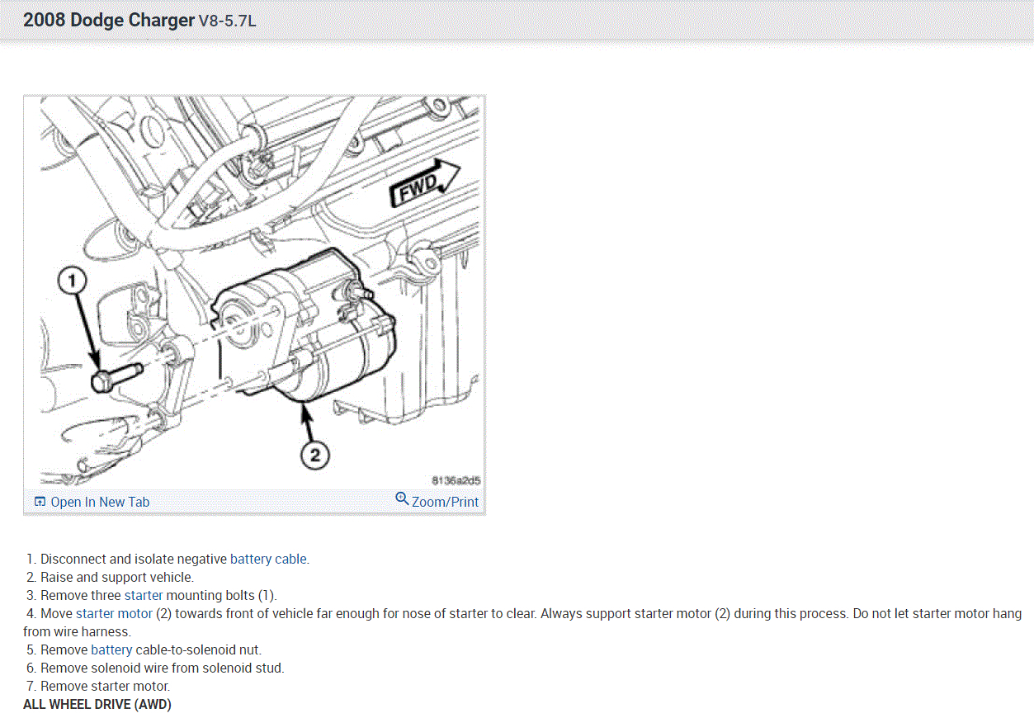The width and height of the screenshot is (1034, 718).
Task: Click the 'ALL WHEEL DRIVE (AWD)' heading
Action: 97,704
